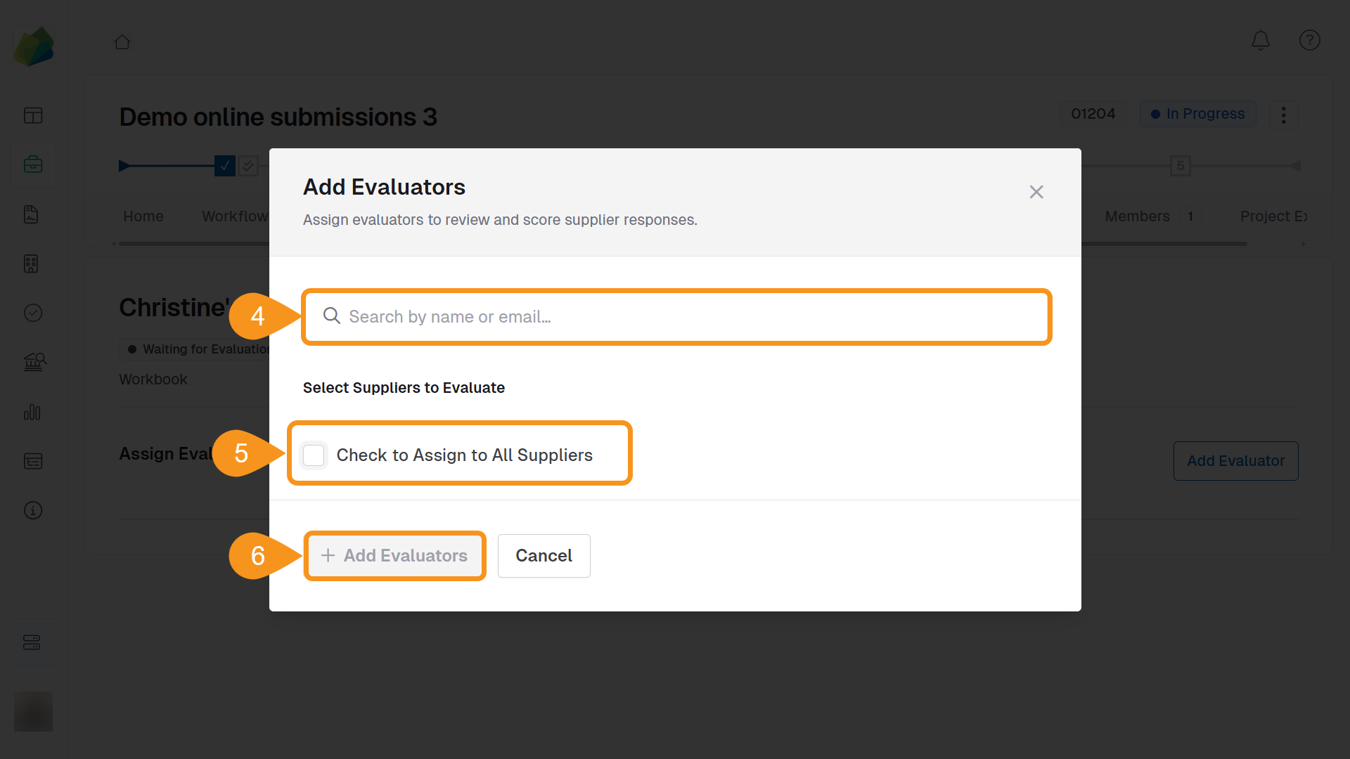Open the dashboard panel from the sidebar

pos(33,115)
